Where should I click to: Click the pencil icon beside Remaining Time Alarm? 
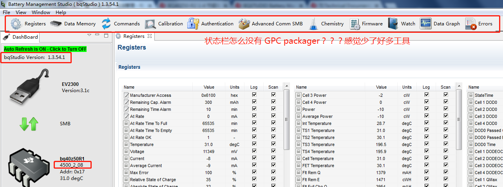(x=126, y=109)
